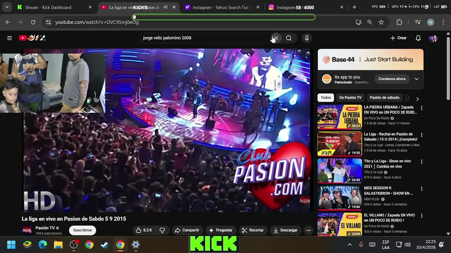
Task: Switch to the Instagram tab
Action: (x=306, y=7)
